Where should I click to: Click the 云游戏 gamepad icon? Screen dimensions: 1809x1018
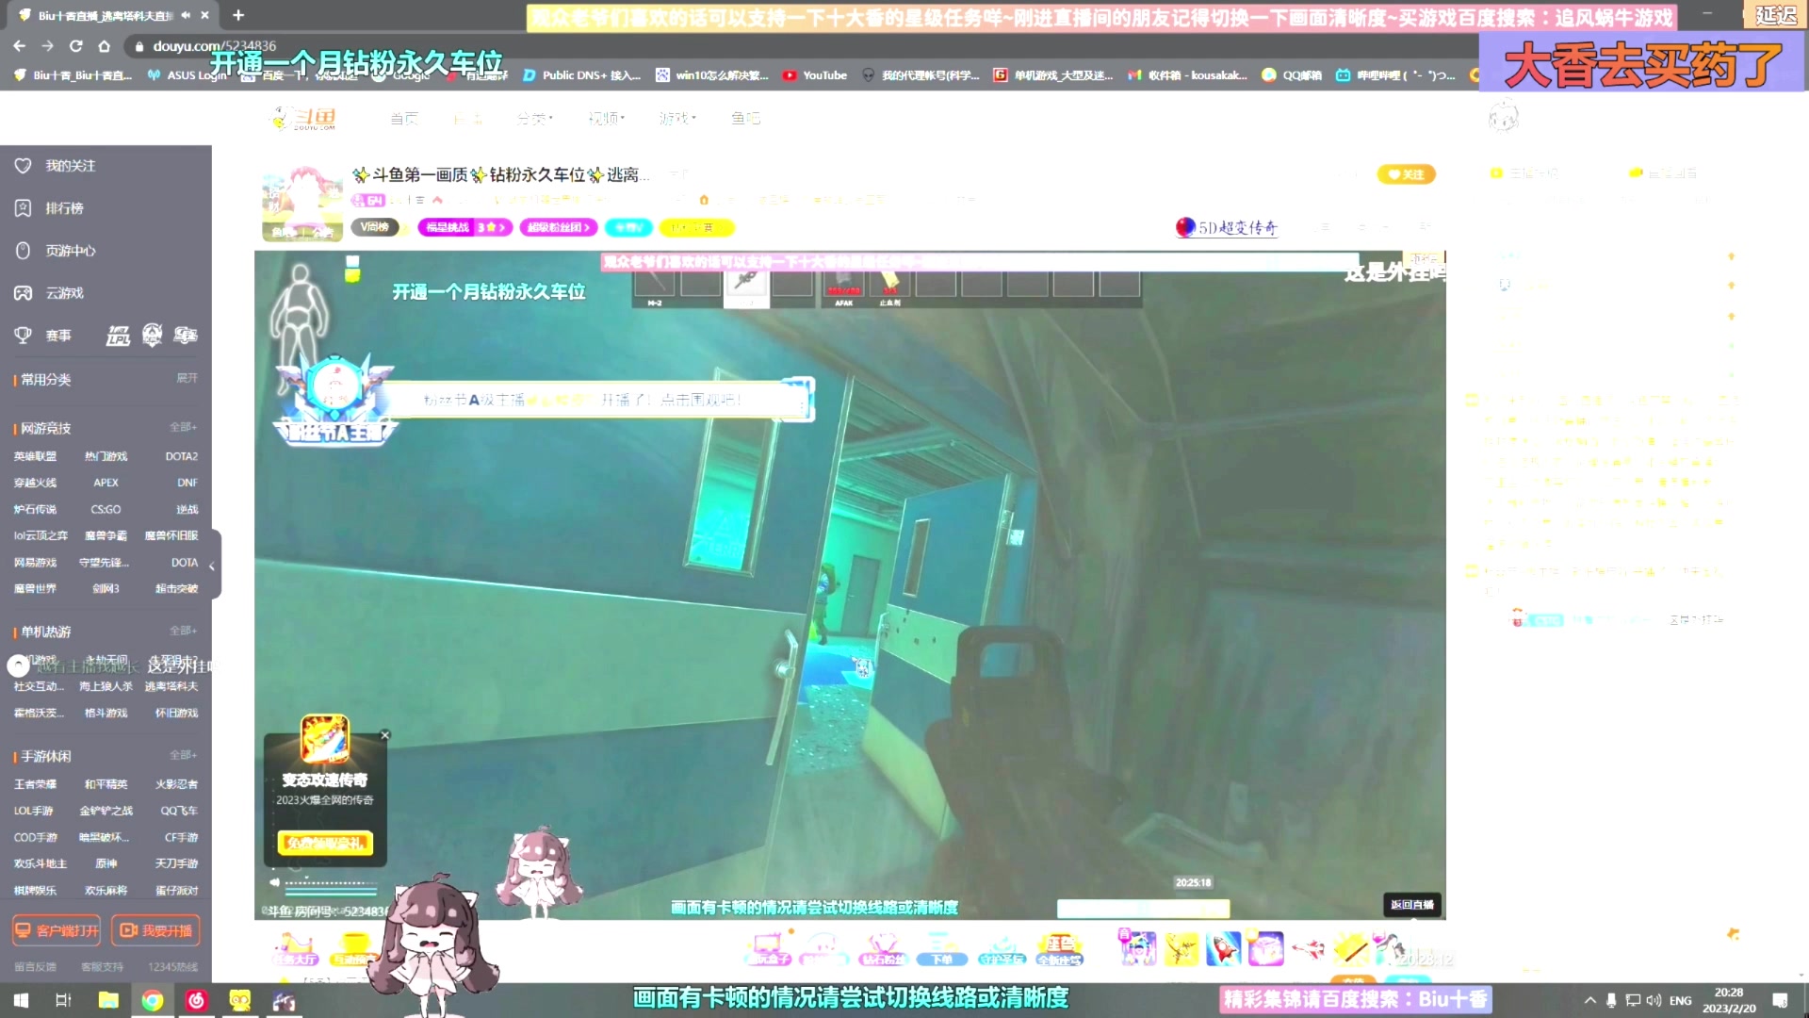pyautogui.click(x=23, y=293)
